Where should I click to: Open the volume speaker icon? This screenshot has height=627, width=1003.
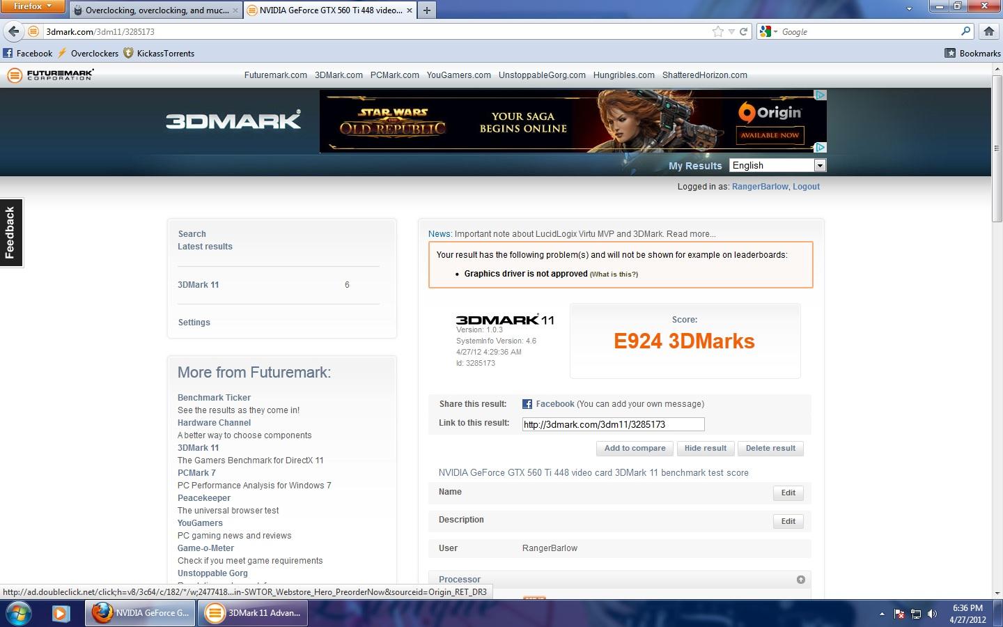933,614
